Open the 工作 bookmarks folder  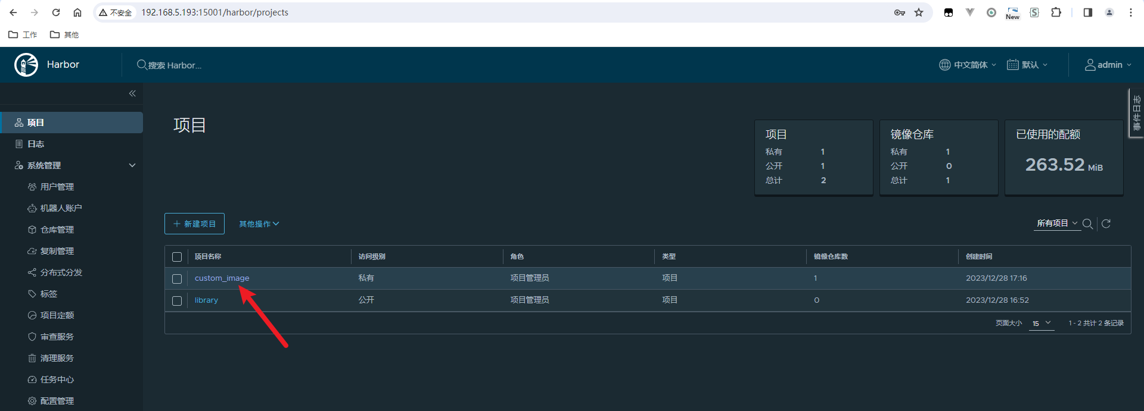pos(23,34)
